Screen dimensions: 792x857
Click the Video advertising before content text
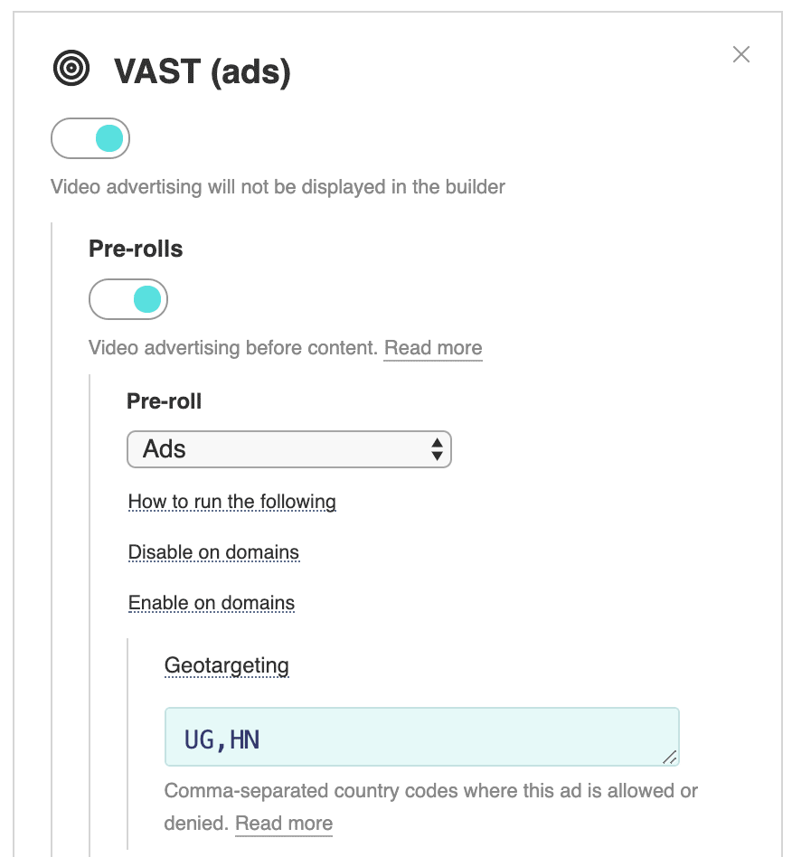coord(233,348)
